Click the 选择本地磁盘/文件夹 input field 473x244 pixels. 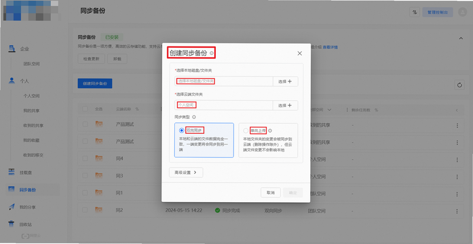[x=223, y=81]
